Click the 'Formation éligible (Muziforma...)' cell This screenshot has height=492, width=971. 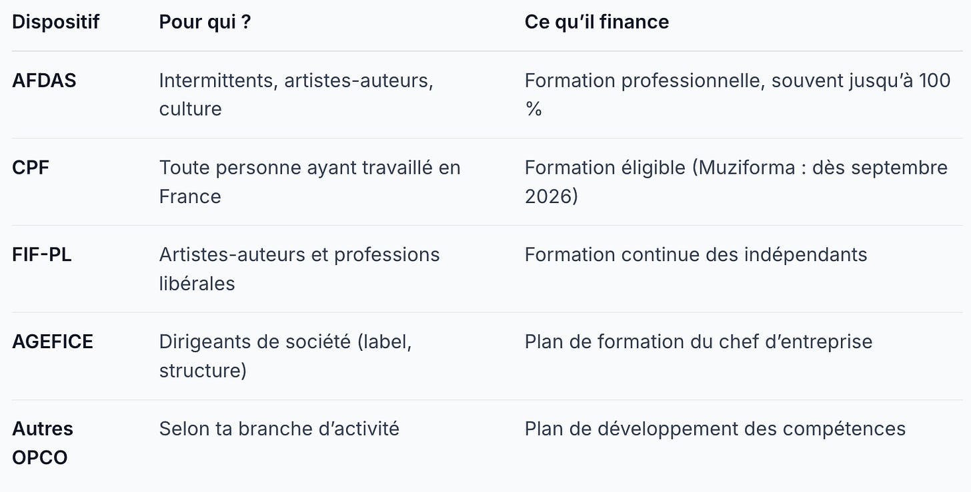pyautogui.click(x=736, y=182)
